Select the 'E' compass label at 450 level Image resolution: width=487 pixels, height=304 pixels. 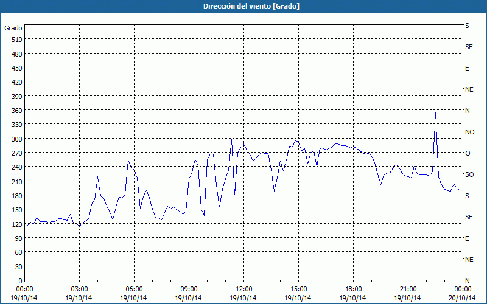click(467, 68)
